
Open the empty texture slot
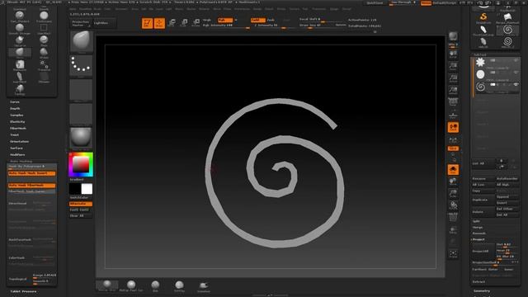[x=81, y=114]
